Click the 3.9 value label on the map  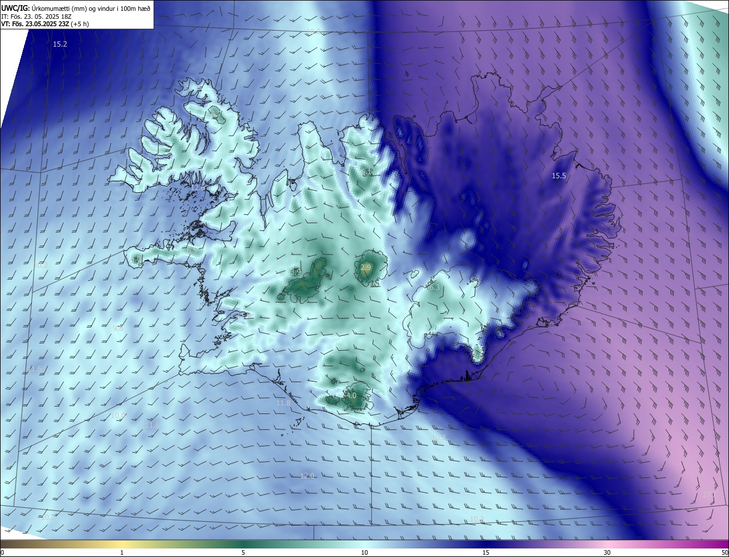point(296,272)
